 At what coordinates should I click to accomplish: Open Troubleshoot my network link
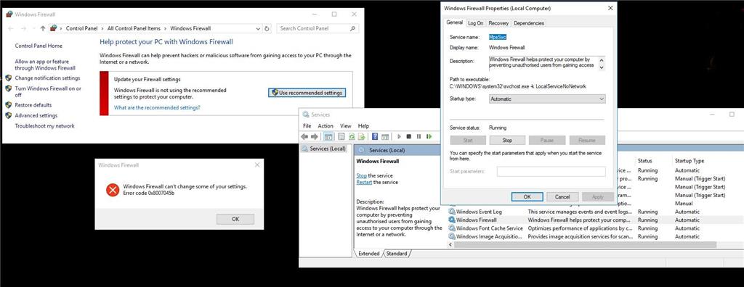coord(44,126)
